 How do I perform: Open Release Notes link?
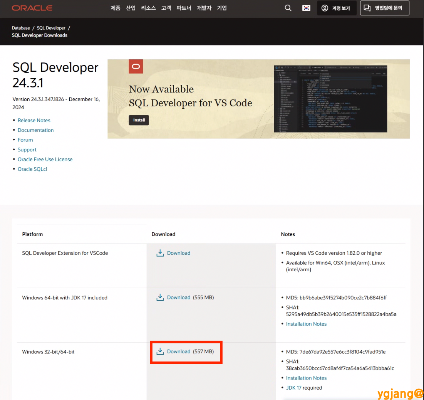coord(34,121)
